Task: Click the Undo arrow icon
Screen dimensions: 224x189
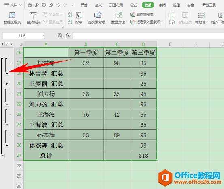Action: point(58,5)
